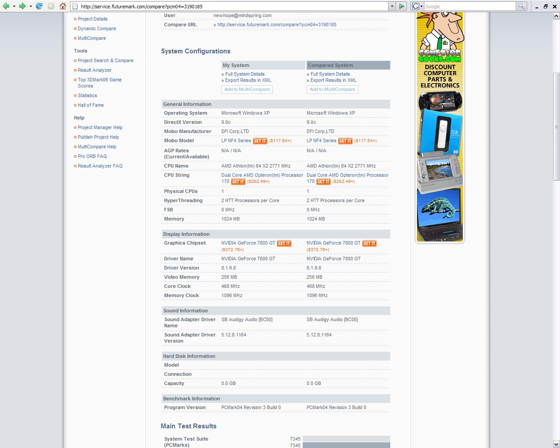Viewport: 560px width, 448px height.
Task: Click GET IT badge for My System CPU
Action: (x=238, y=182)
